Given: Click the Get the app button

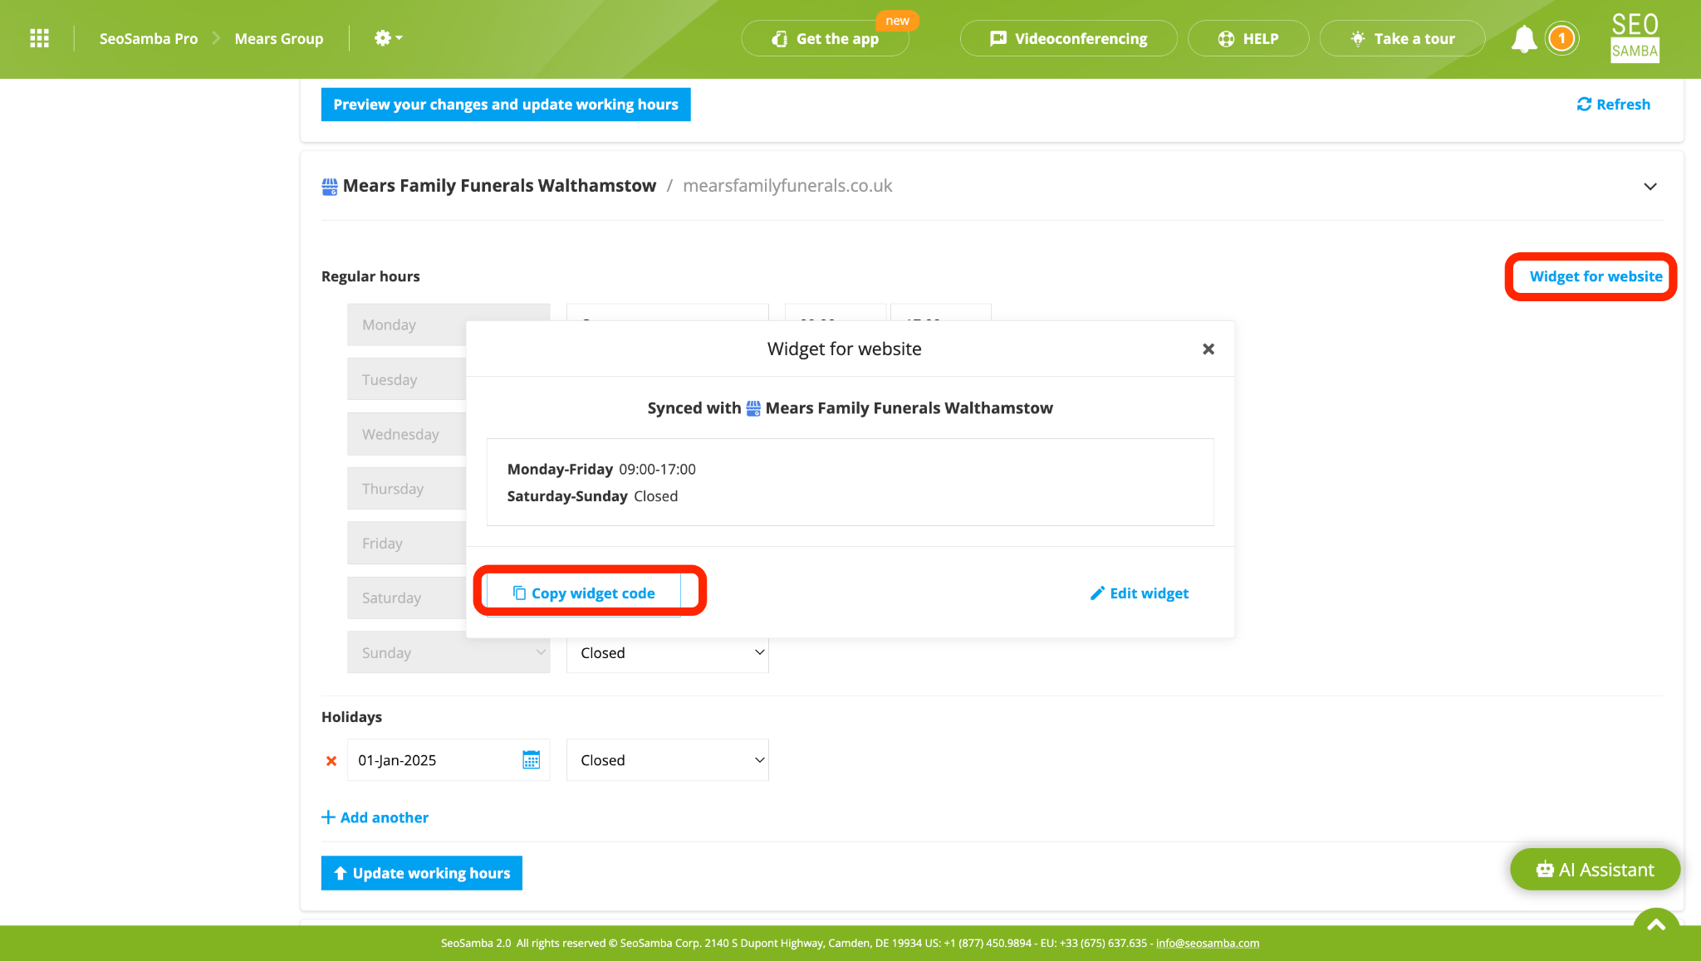Looking at the screenshot, I should [x=826, y=38].
